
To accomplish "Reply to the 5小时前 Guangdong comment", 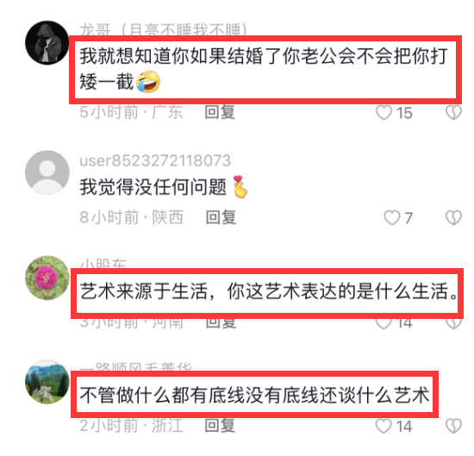I will (x=220, y=112).
